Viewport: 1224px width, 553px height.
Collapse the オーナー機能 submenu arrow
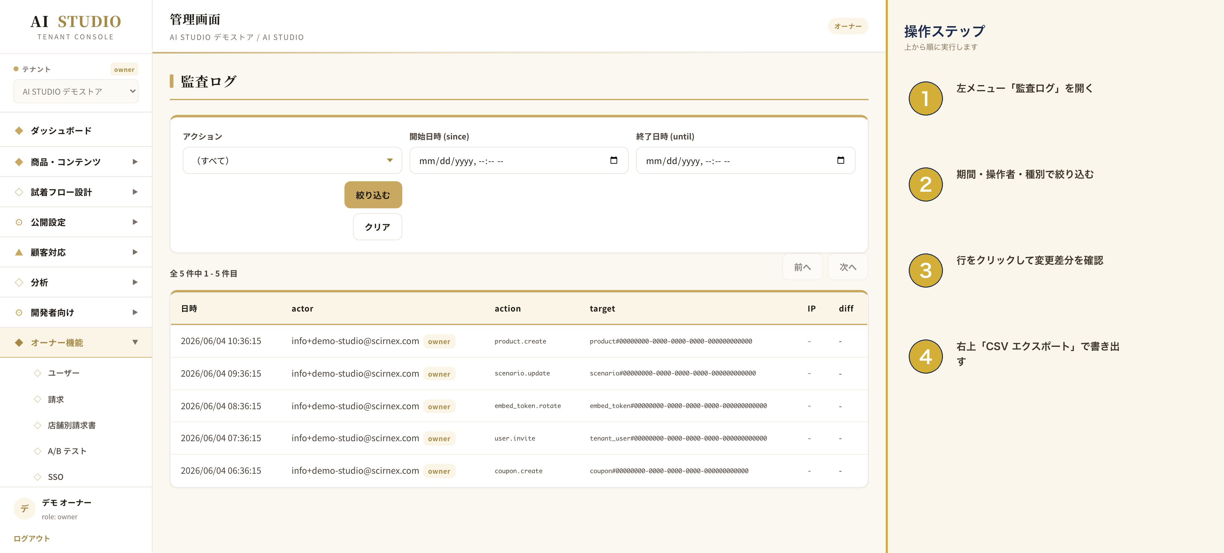[x=135, y=342]
